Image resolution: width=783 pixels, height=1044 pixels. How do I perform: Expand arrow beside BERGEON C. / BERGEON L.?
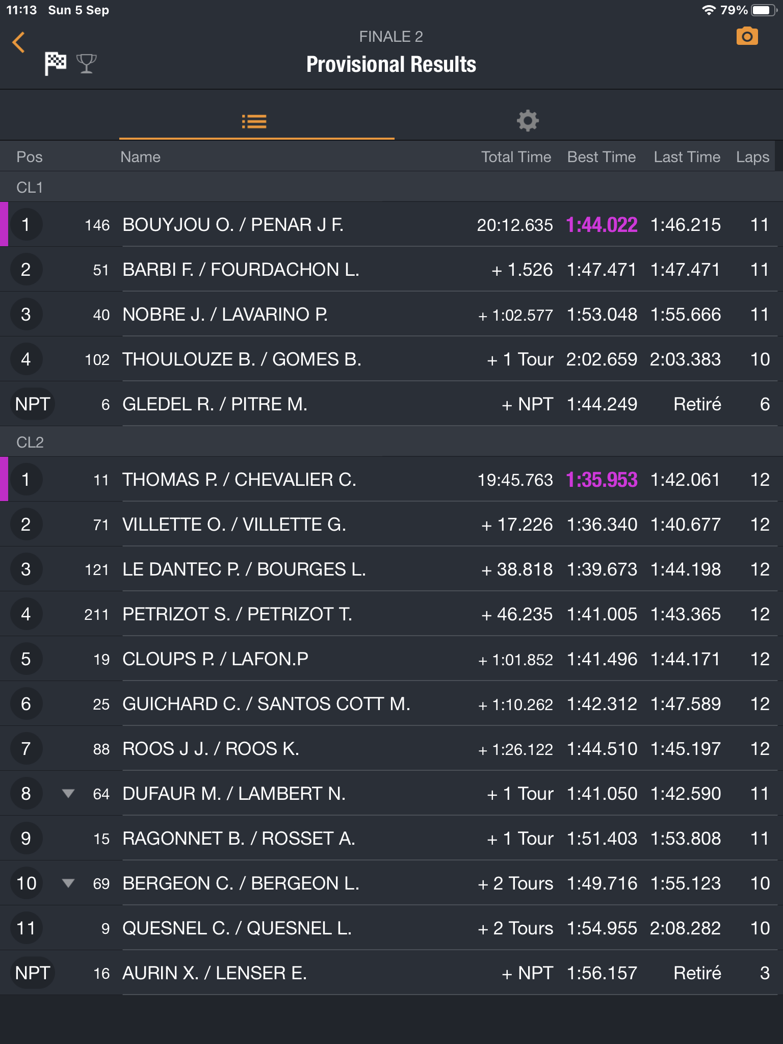(x=68, y=883)
